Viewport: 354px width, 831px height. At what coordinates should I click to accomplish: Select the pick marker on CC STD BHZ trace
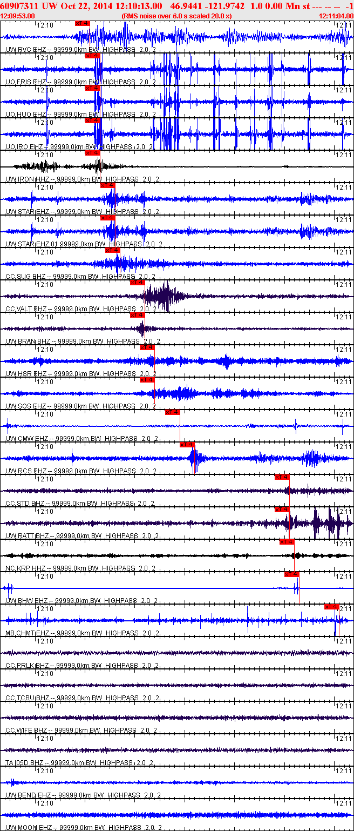pos(282,477)
